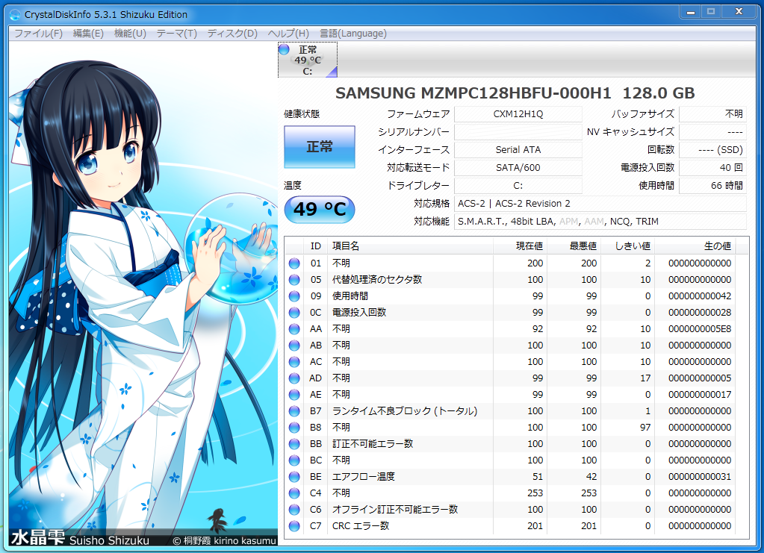Click status orb for attribute AD

point(294,378)
